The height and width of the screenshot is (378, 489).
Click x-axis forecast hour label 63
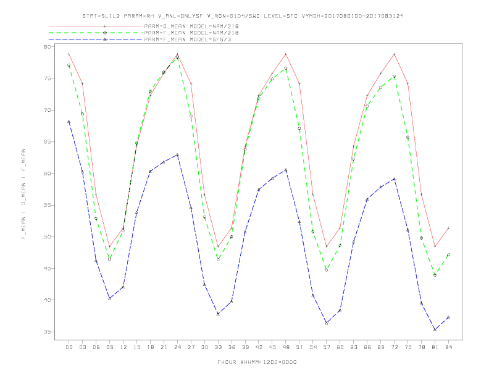354,347
